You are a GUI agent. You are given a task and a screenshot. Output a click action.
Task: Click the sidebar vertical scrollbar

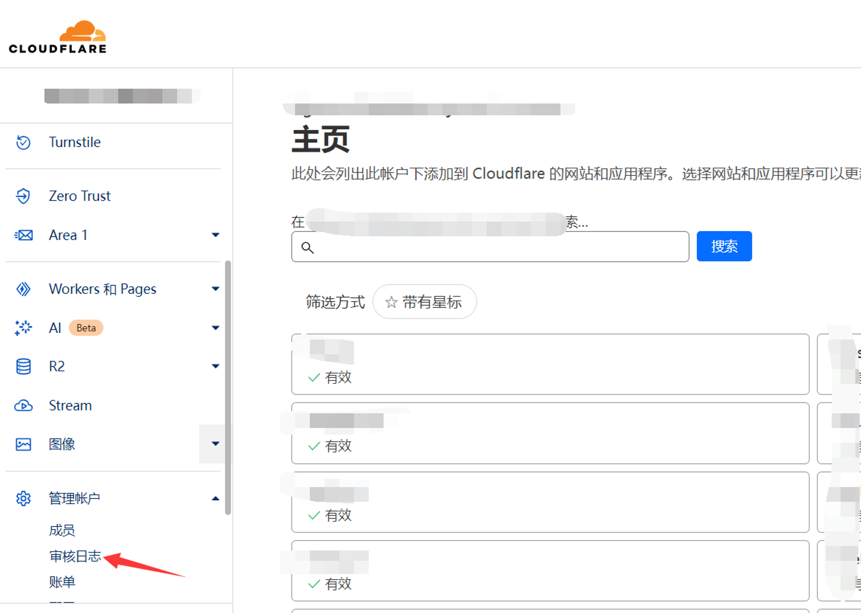pos(228,388)
